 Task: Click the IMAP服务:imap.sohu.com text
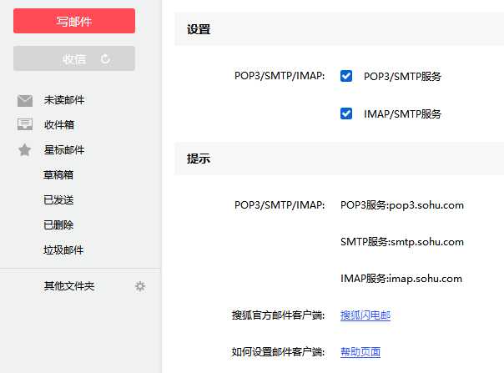(x=401, y=279)
